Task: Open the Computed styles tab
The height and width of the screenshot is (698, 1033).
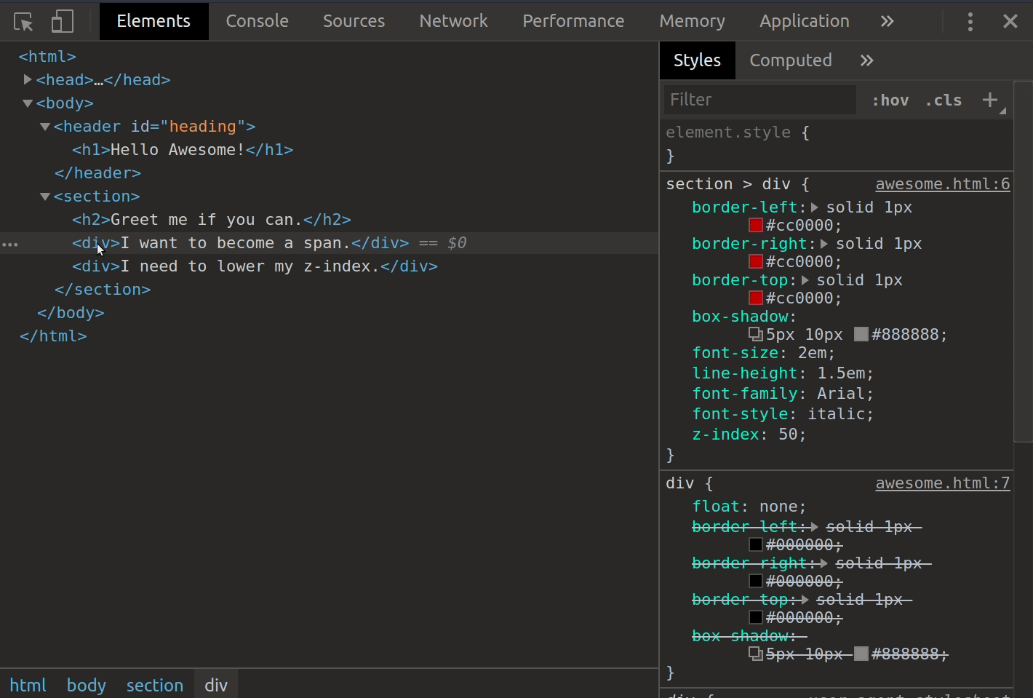Action: 791,60
